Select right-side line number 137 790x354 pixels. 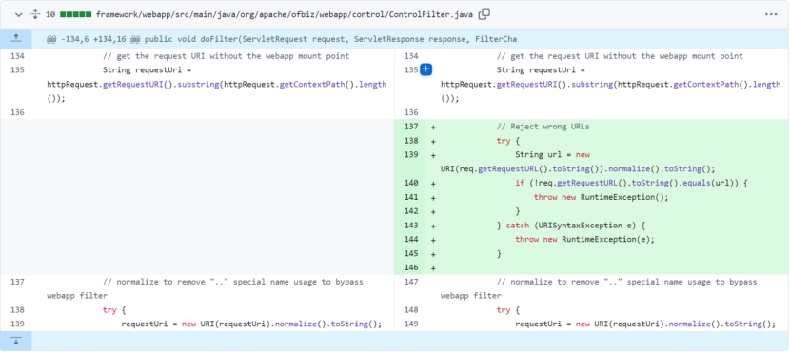pos(411,127)
